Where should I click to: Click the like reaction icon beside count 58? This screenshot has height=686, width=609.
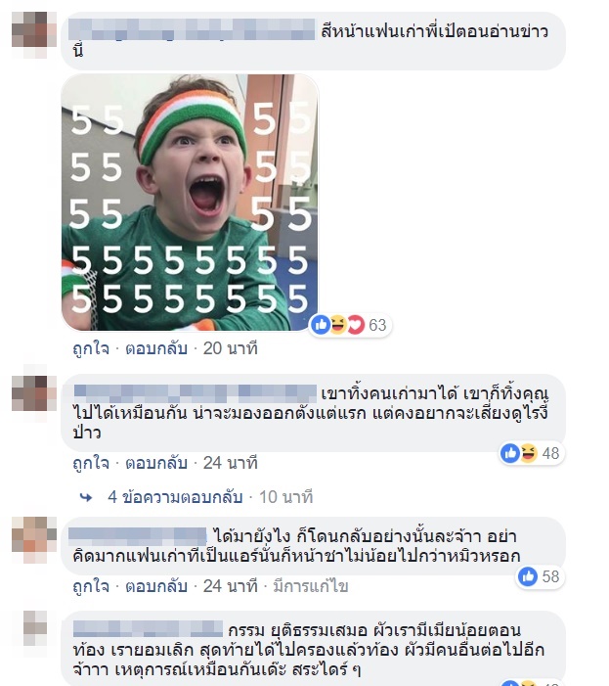pyautogui.click(x=528, y=576)
